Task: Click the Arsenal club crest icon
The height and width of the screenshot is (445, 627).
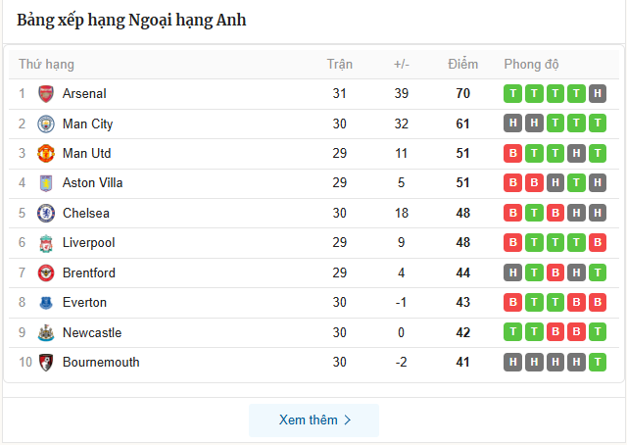Action: [x=46, y=94]
